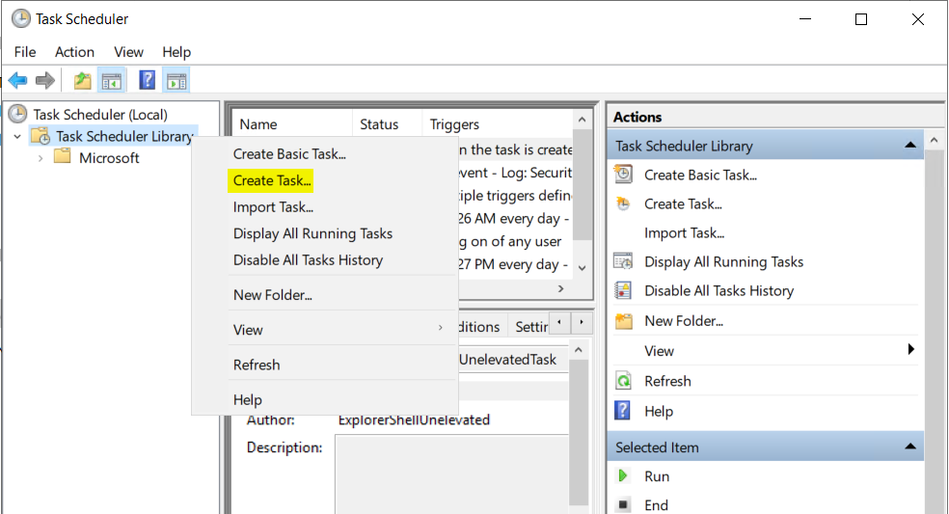This screenshot has height=514, width=949.
Task: Collapse the Task Scheduler Library actions section
Action: (x=910, y=146)
